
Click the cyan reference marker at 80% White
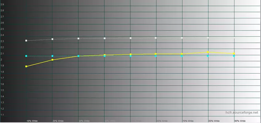pyautogui.click(x=208, y=56)
